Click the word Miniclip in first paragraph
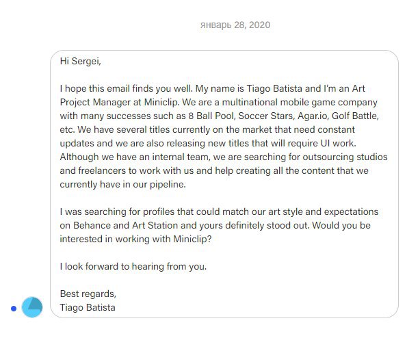This screenshot has width=420, height=349. click(x=161, y=103)
